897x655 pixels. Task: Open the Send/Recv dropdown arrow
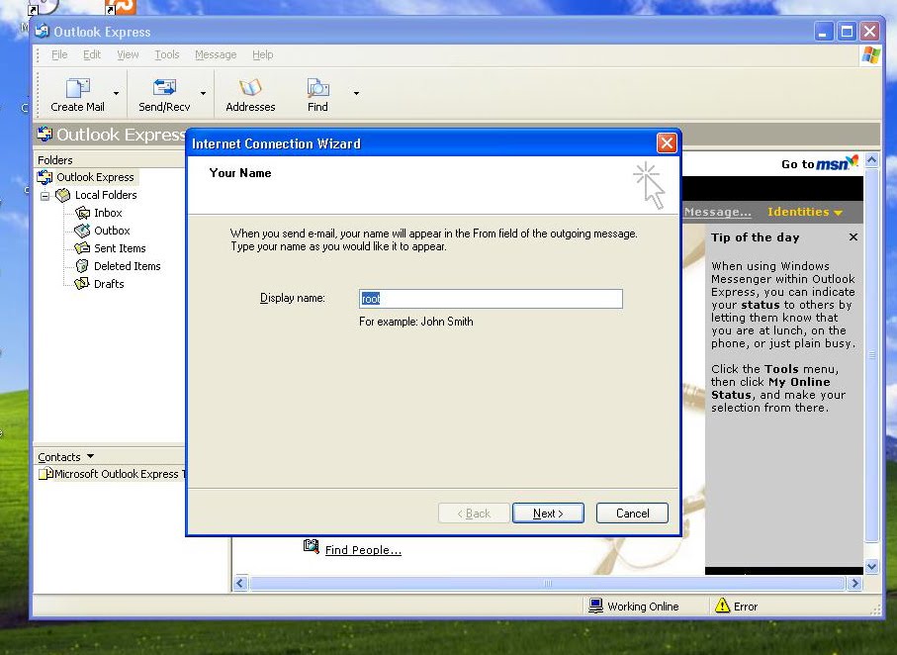click(203, 93)
